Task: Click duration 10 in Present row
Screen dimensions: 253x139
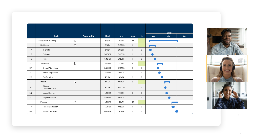Action: [133, 102]
